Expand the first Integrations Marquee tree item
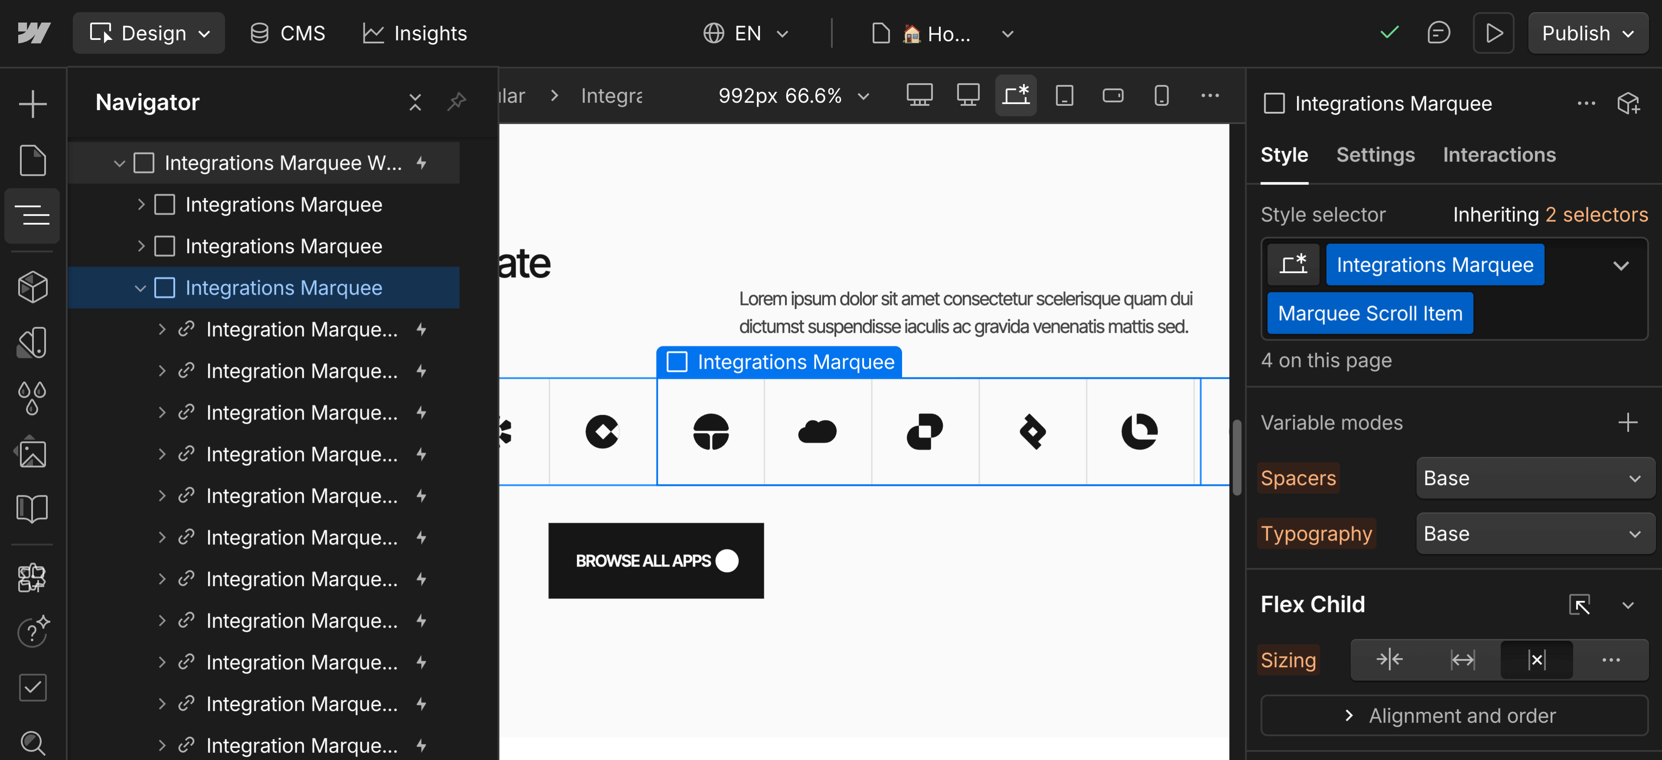The image size is (1662, 760). point(141,204)
